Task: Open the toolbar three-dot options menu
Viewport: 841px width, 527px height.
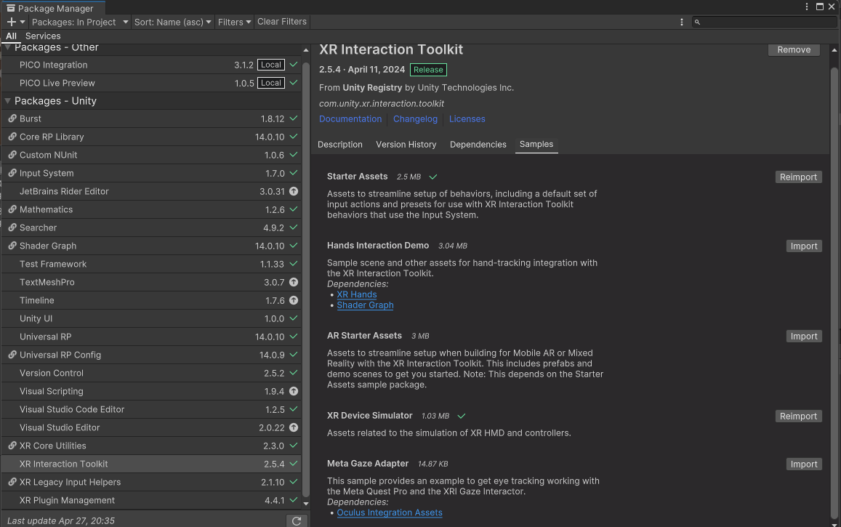Action: pos(682,22)
